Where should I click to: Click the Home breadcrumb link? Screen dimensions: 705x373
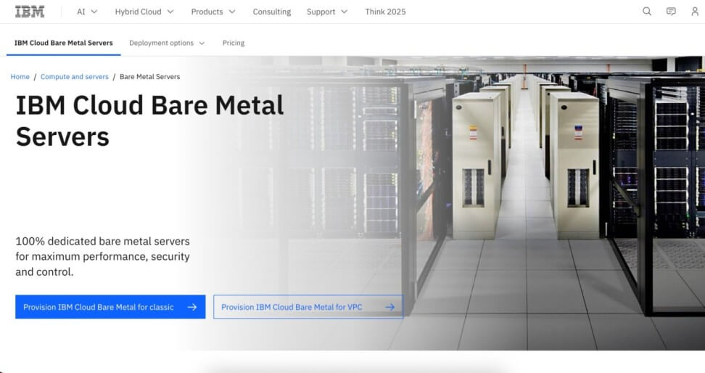coord(20,76)
